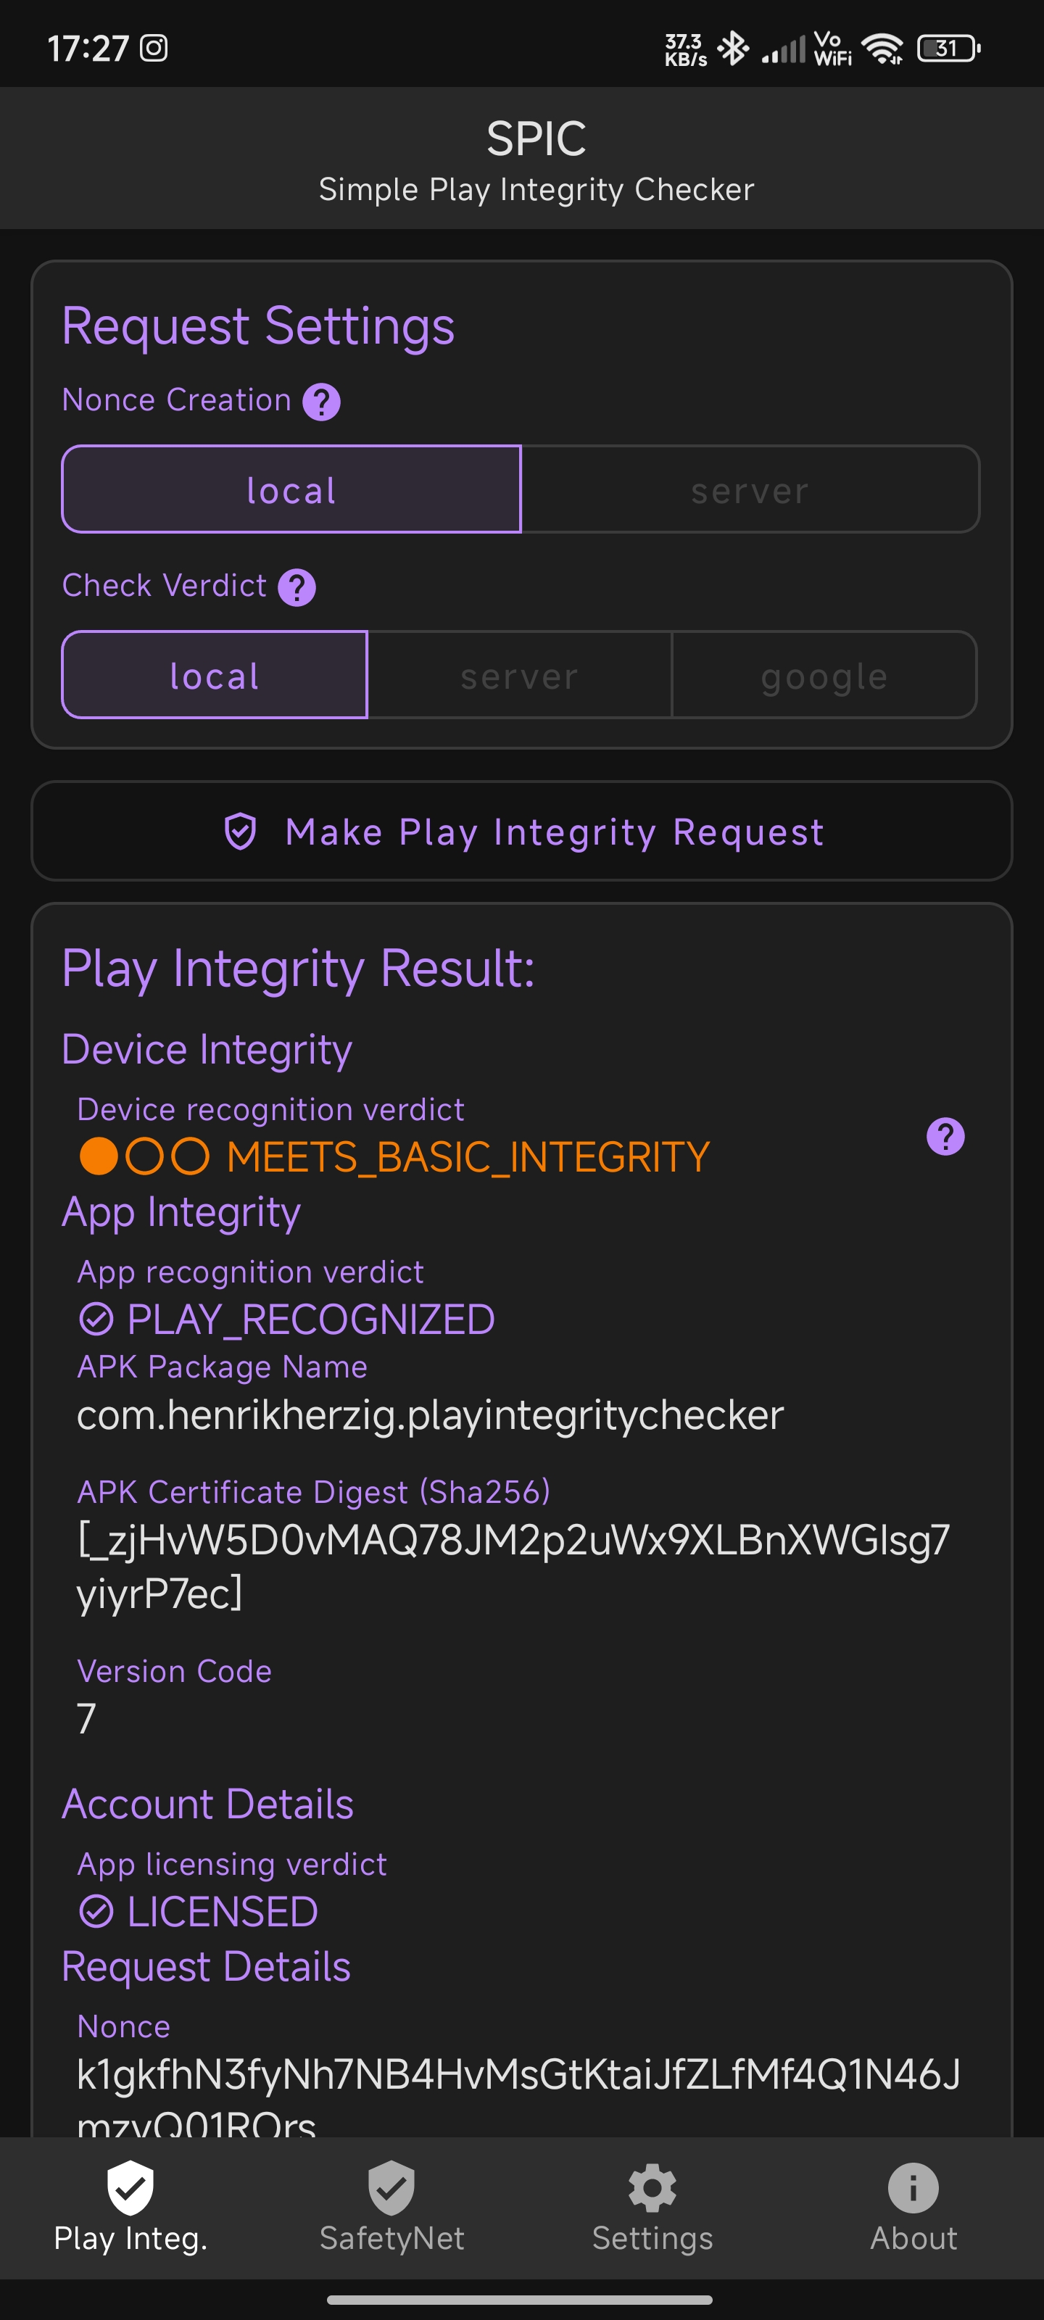This screenshot has width=1044, height=2320.
Task: Select server for Nonce Creation
Action: 750,489
